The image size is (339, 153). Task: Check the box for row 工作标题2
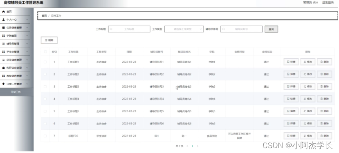point(45,74)
